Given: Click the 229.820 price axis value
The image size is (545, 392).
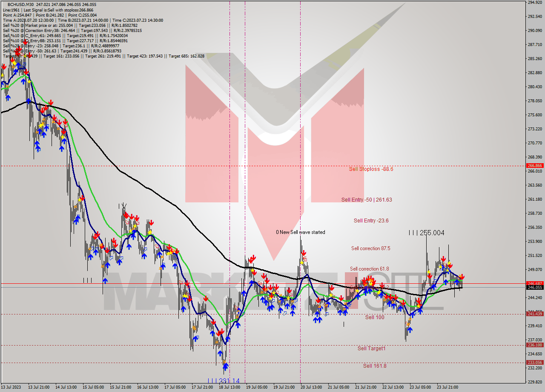Looking at the screenshot, I should (535, 382).
